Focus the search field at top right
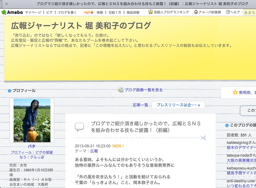This screenshot has height=188, width=256. tap(249, 12)
